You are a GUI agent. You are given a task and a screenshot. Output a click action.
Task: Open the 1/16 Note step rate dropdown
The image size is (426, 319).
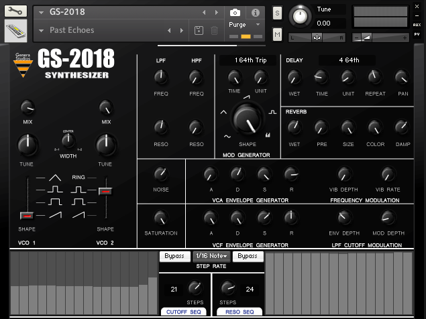point(211,256)
